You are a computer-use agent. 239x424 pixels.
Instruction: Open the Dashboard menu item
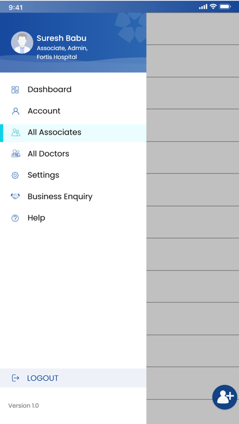[73, 90]
